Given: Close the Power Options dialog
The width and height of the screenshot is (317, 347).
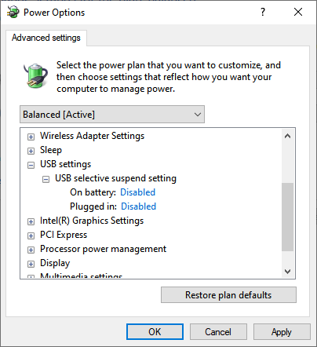Looking at the screenshot, I should [298, 12].
